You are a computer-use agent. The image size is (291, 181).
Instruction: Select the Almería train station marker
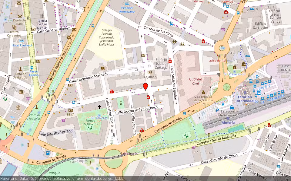[228, 118]
